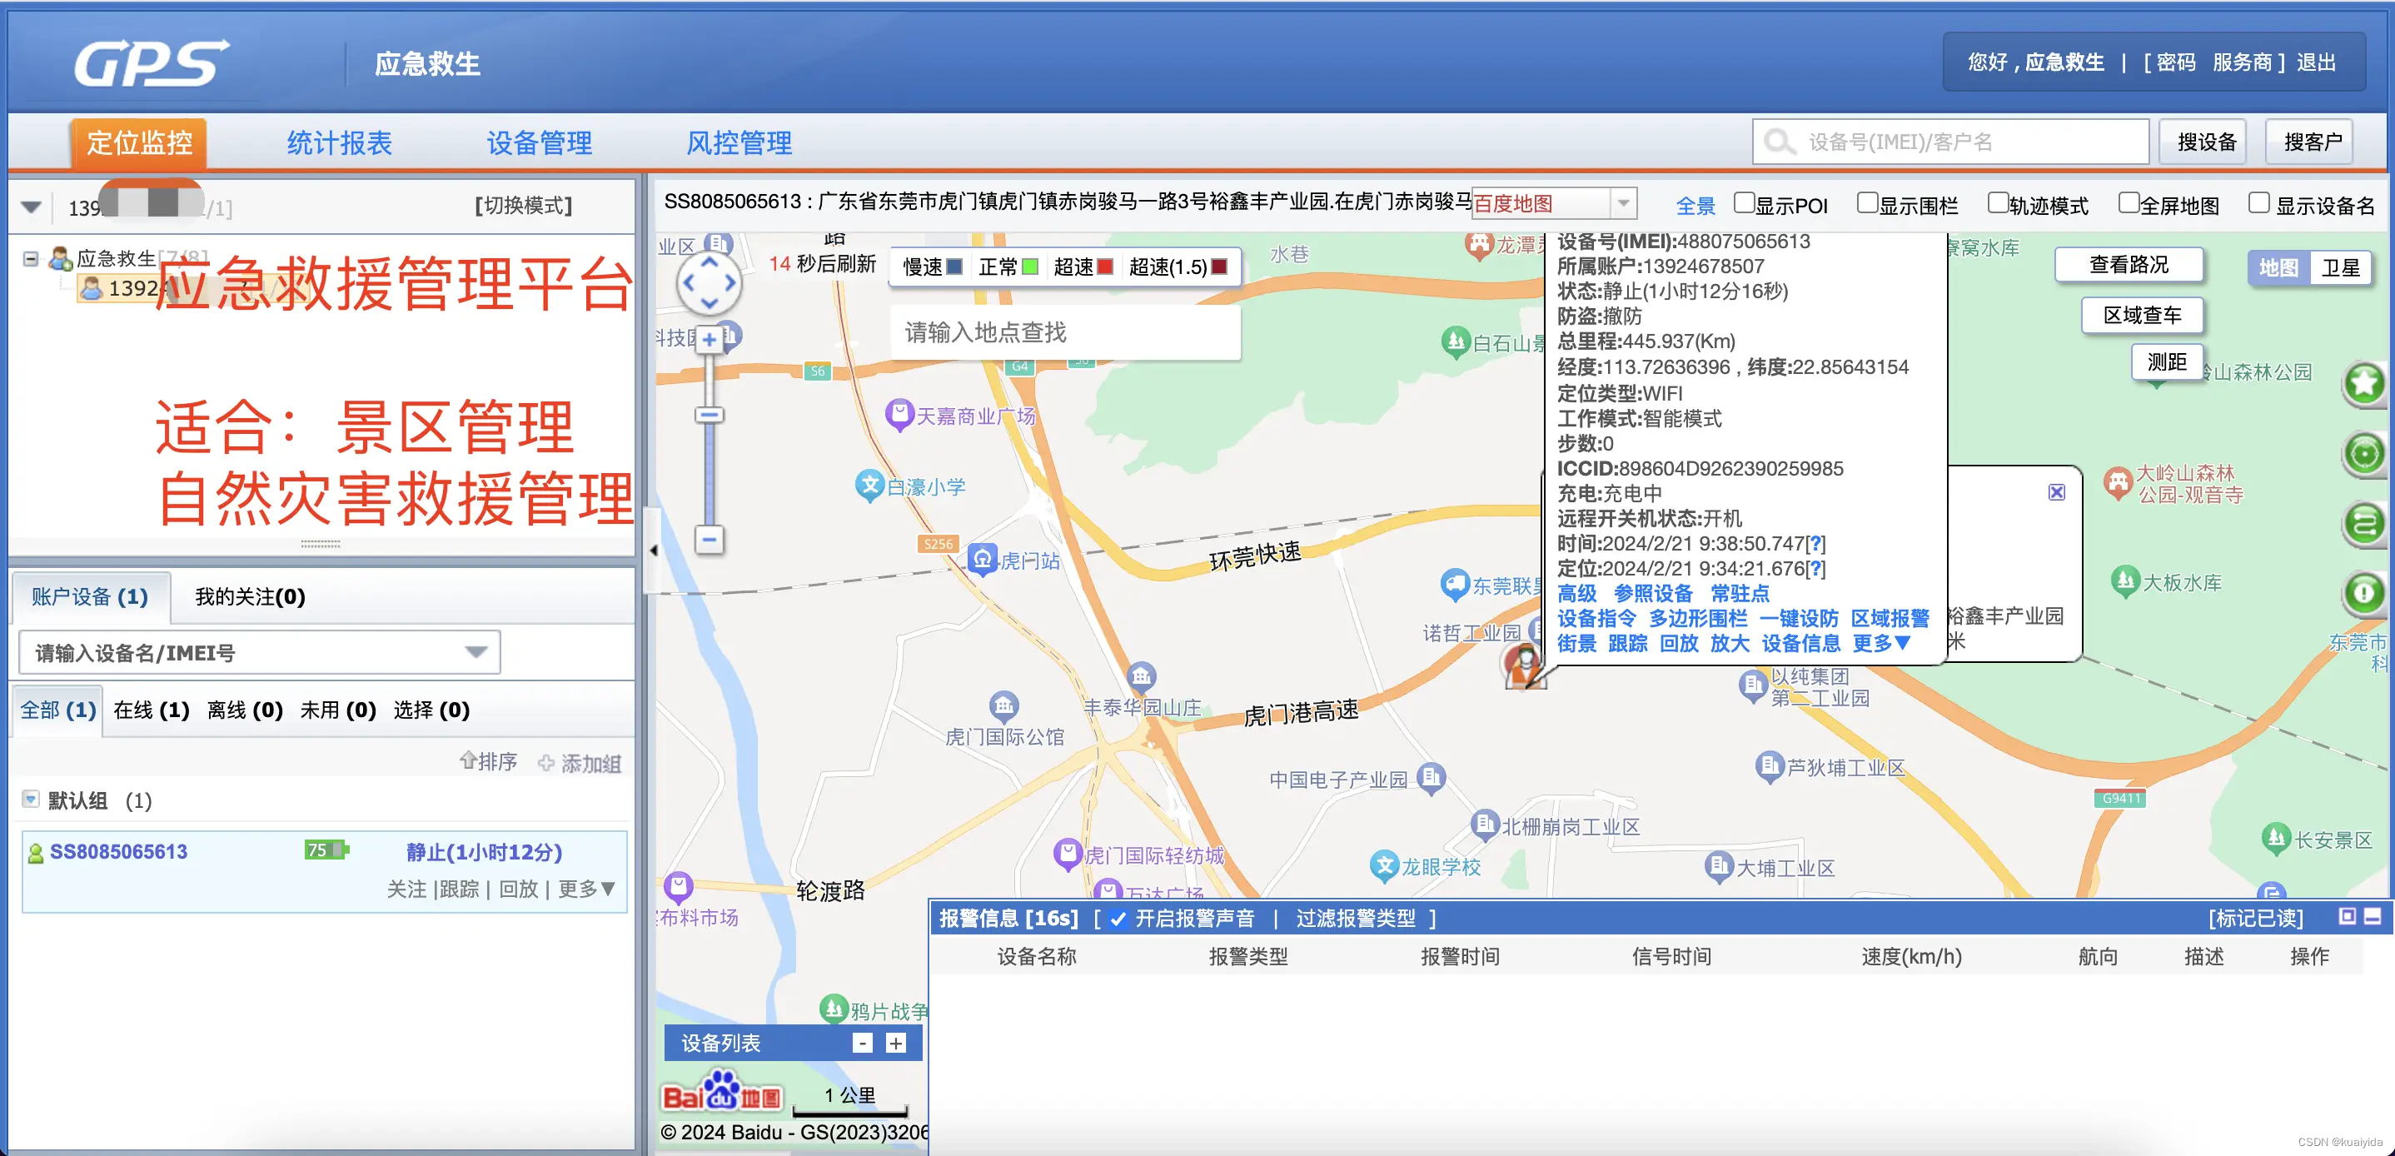This screenshot has height=1156, width=2395.
Task: Click the 虎门站 station map marker
Action: [982, 559]
